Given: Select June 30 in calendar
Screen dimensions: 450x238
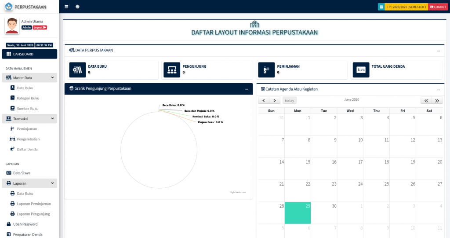Looking at the screenshot, I should 324,213.
